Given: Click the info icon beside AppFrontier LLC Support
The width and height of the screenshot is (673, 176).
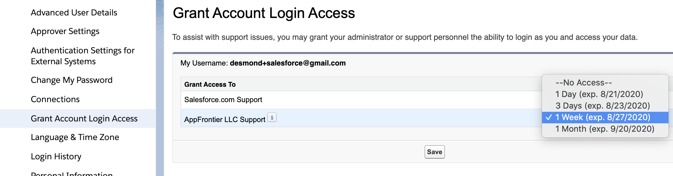Looking at the screenshot, I should point(272,118).
